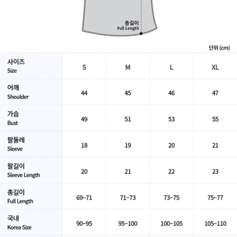Click sleeve length value 22 for size L
The image size is (237, 237).
coord(172,172)
